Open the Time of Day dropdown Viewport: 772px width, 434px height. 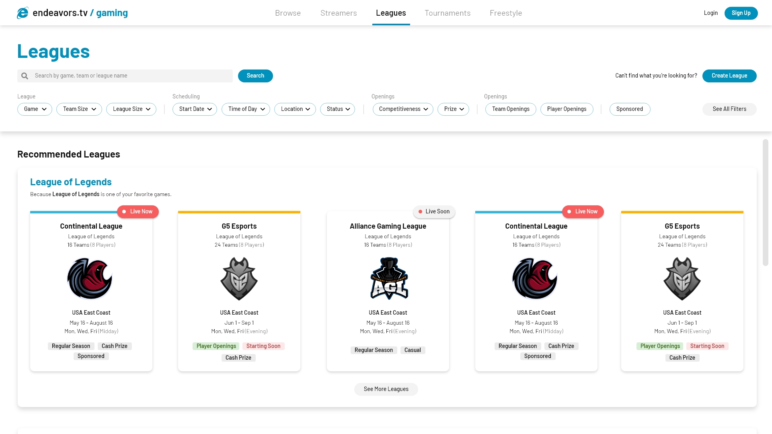click(x=246, y=109)
